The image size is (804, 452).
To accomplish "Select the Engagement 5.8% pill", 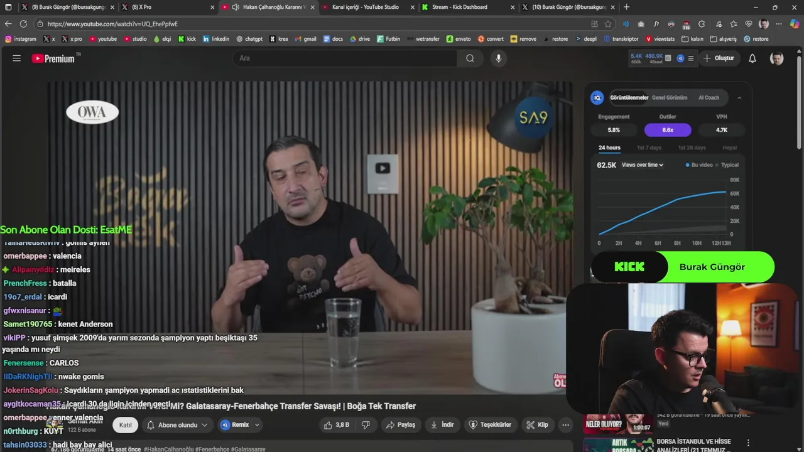I will point(614,130).
